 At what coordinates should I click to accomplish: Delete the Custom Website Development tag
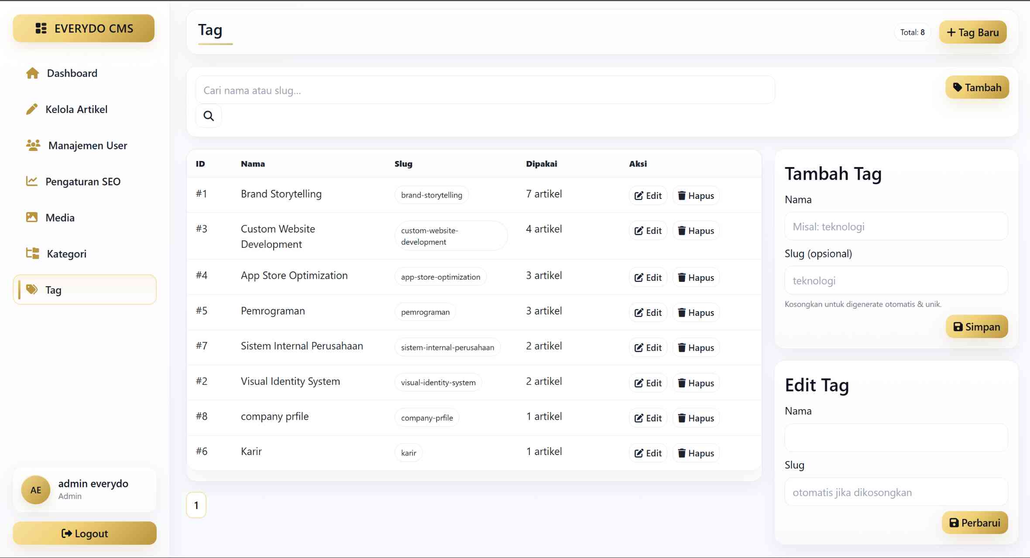[x=696, y=231]
